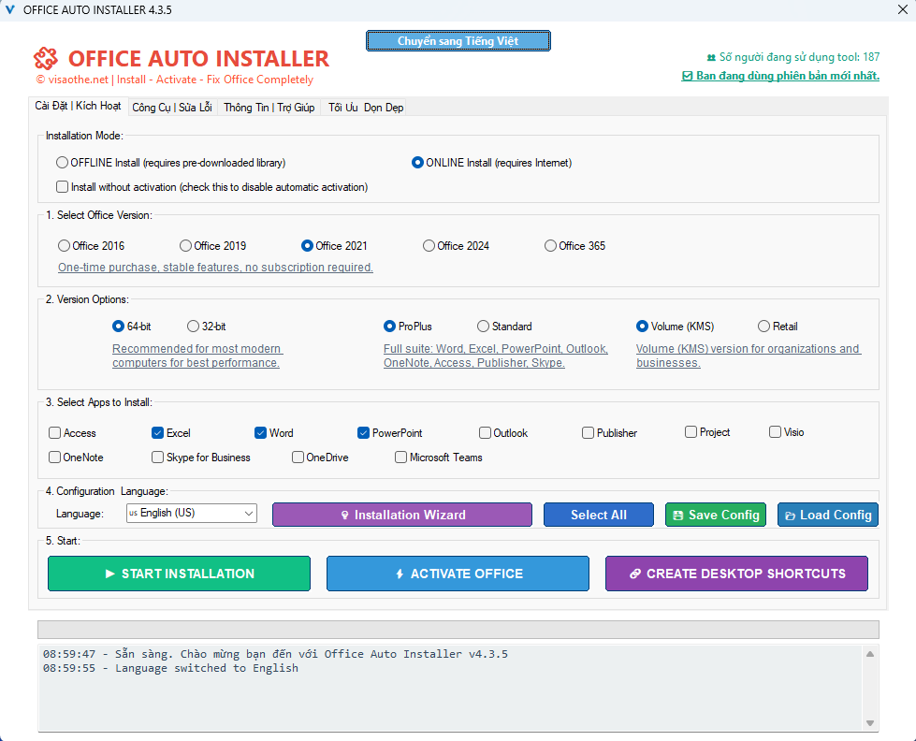The height and width of the screenshot is (741, 916).
Task: Click the START INSTALLATION button
Action: pos(179,574)
